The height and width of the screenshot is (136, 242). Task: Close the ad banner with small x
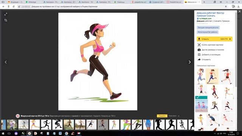click(x=178, y=116)
